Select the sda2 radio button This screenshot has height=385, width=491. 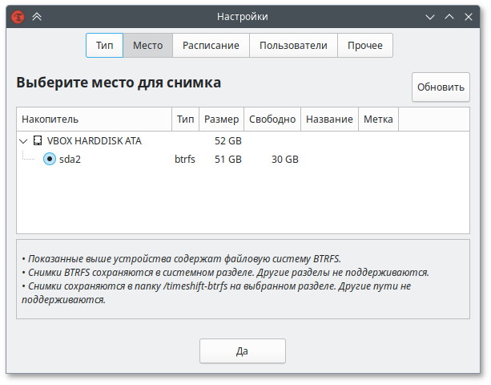pos(50,159)
